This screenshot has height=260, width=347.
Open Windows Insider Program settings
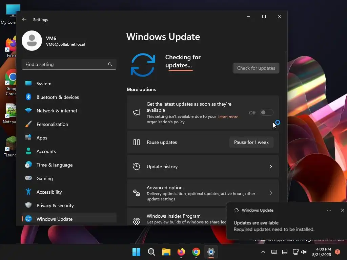coord(177,217)
